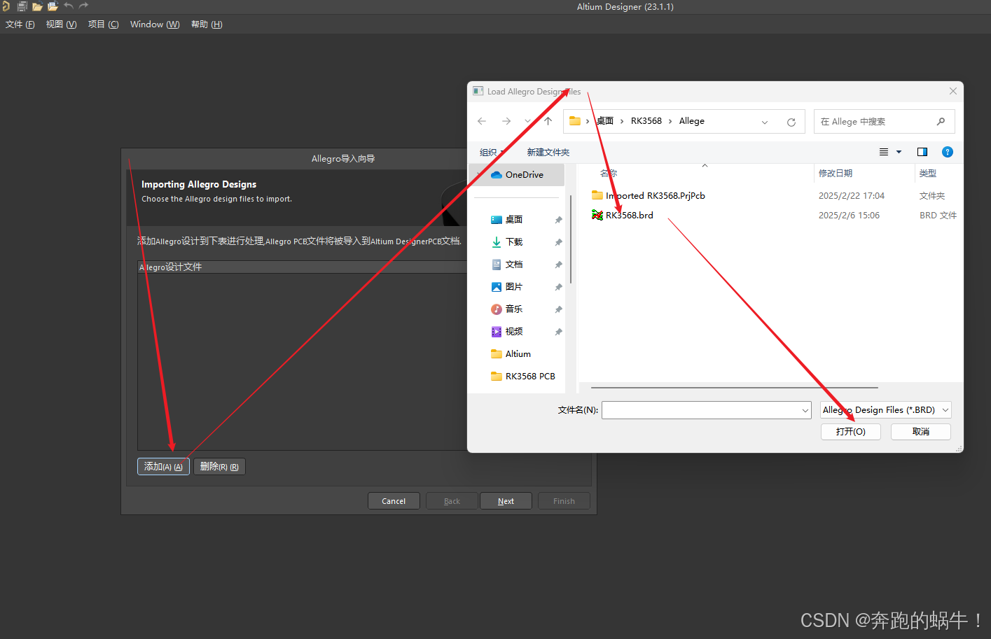Click the horizontal scrollbar in the file list
The width and height of the screenshot is (991, 639).
(734, 387)
